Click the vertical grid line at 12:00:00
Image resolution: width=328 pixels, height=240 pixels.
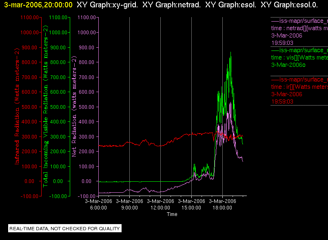pos(160,106)
